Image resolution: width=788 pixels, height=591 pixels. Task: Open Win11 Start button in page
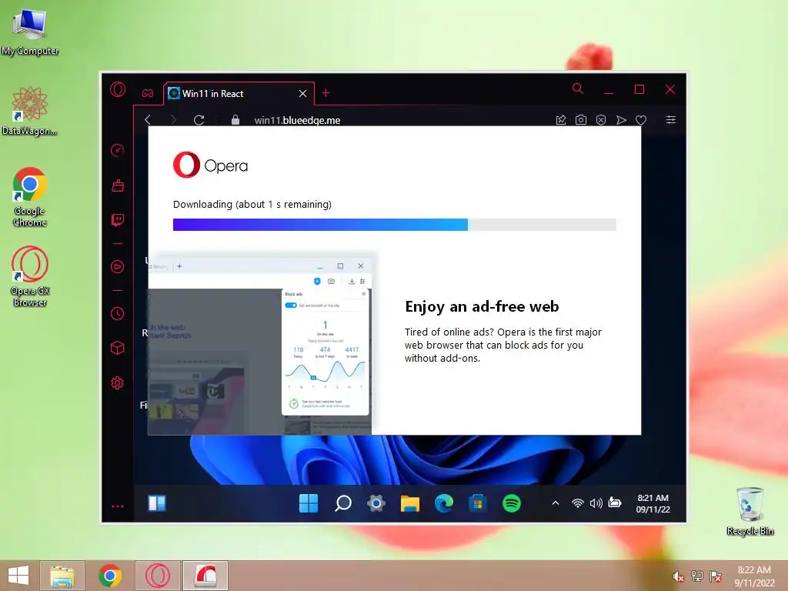point(309,503)
